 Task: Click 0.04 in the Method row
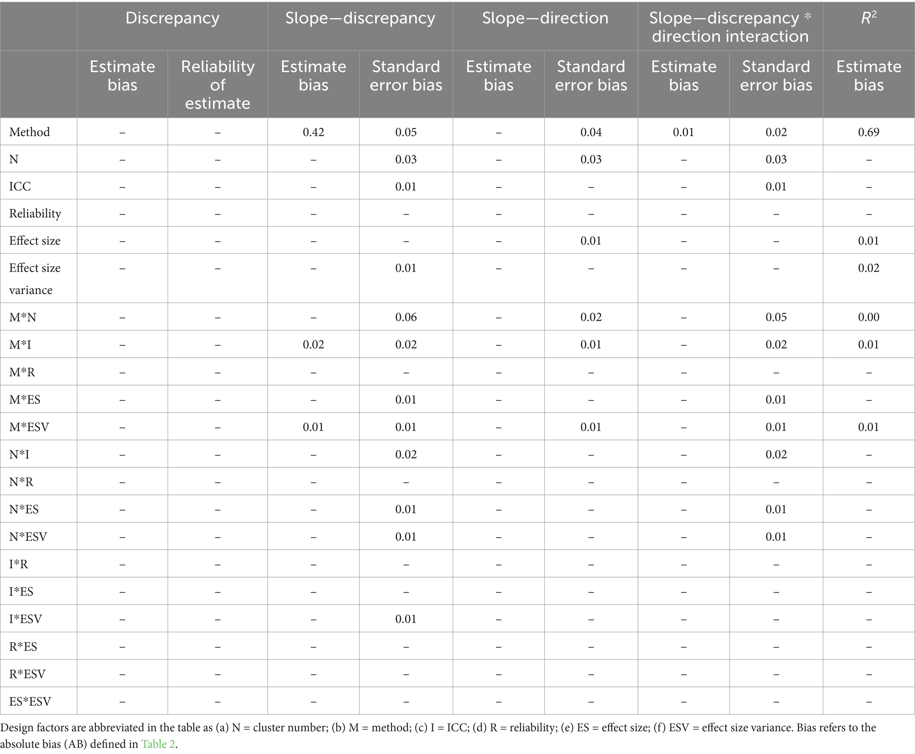[591, 132]
